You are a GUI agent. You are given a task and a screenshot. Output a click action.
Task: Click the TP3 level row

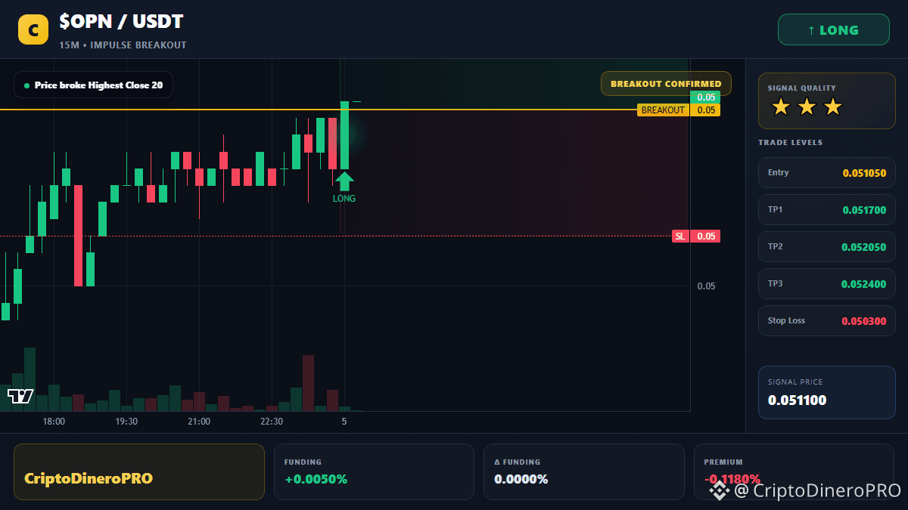(826, 283)
